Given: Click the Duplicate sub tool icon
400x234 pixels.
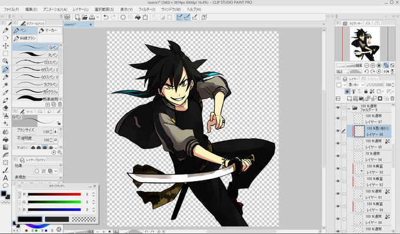Looking at the screenshot, I should tap(54, 104).
